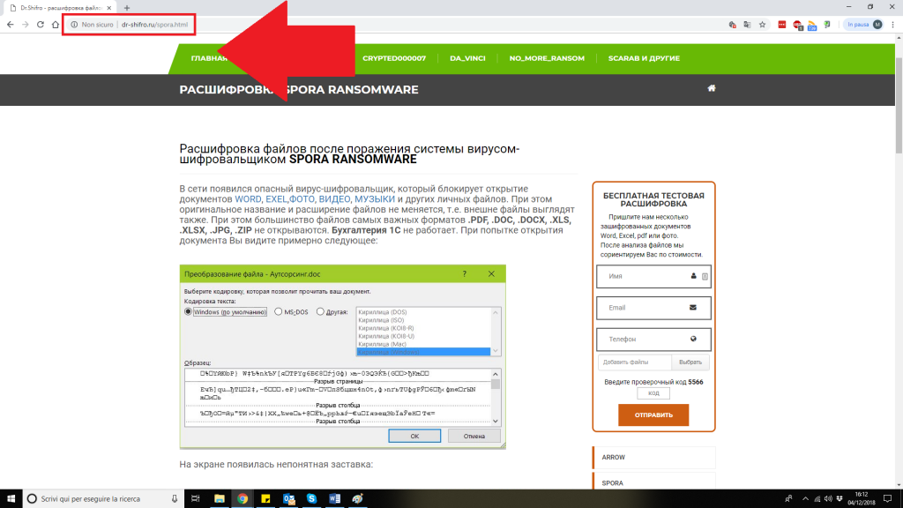This screenshot has height=508, width=903.
Task: Follow the МУЗЫКИ link in the article
Action: click(x=374, y=199)
